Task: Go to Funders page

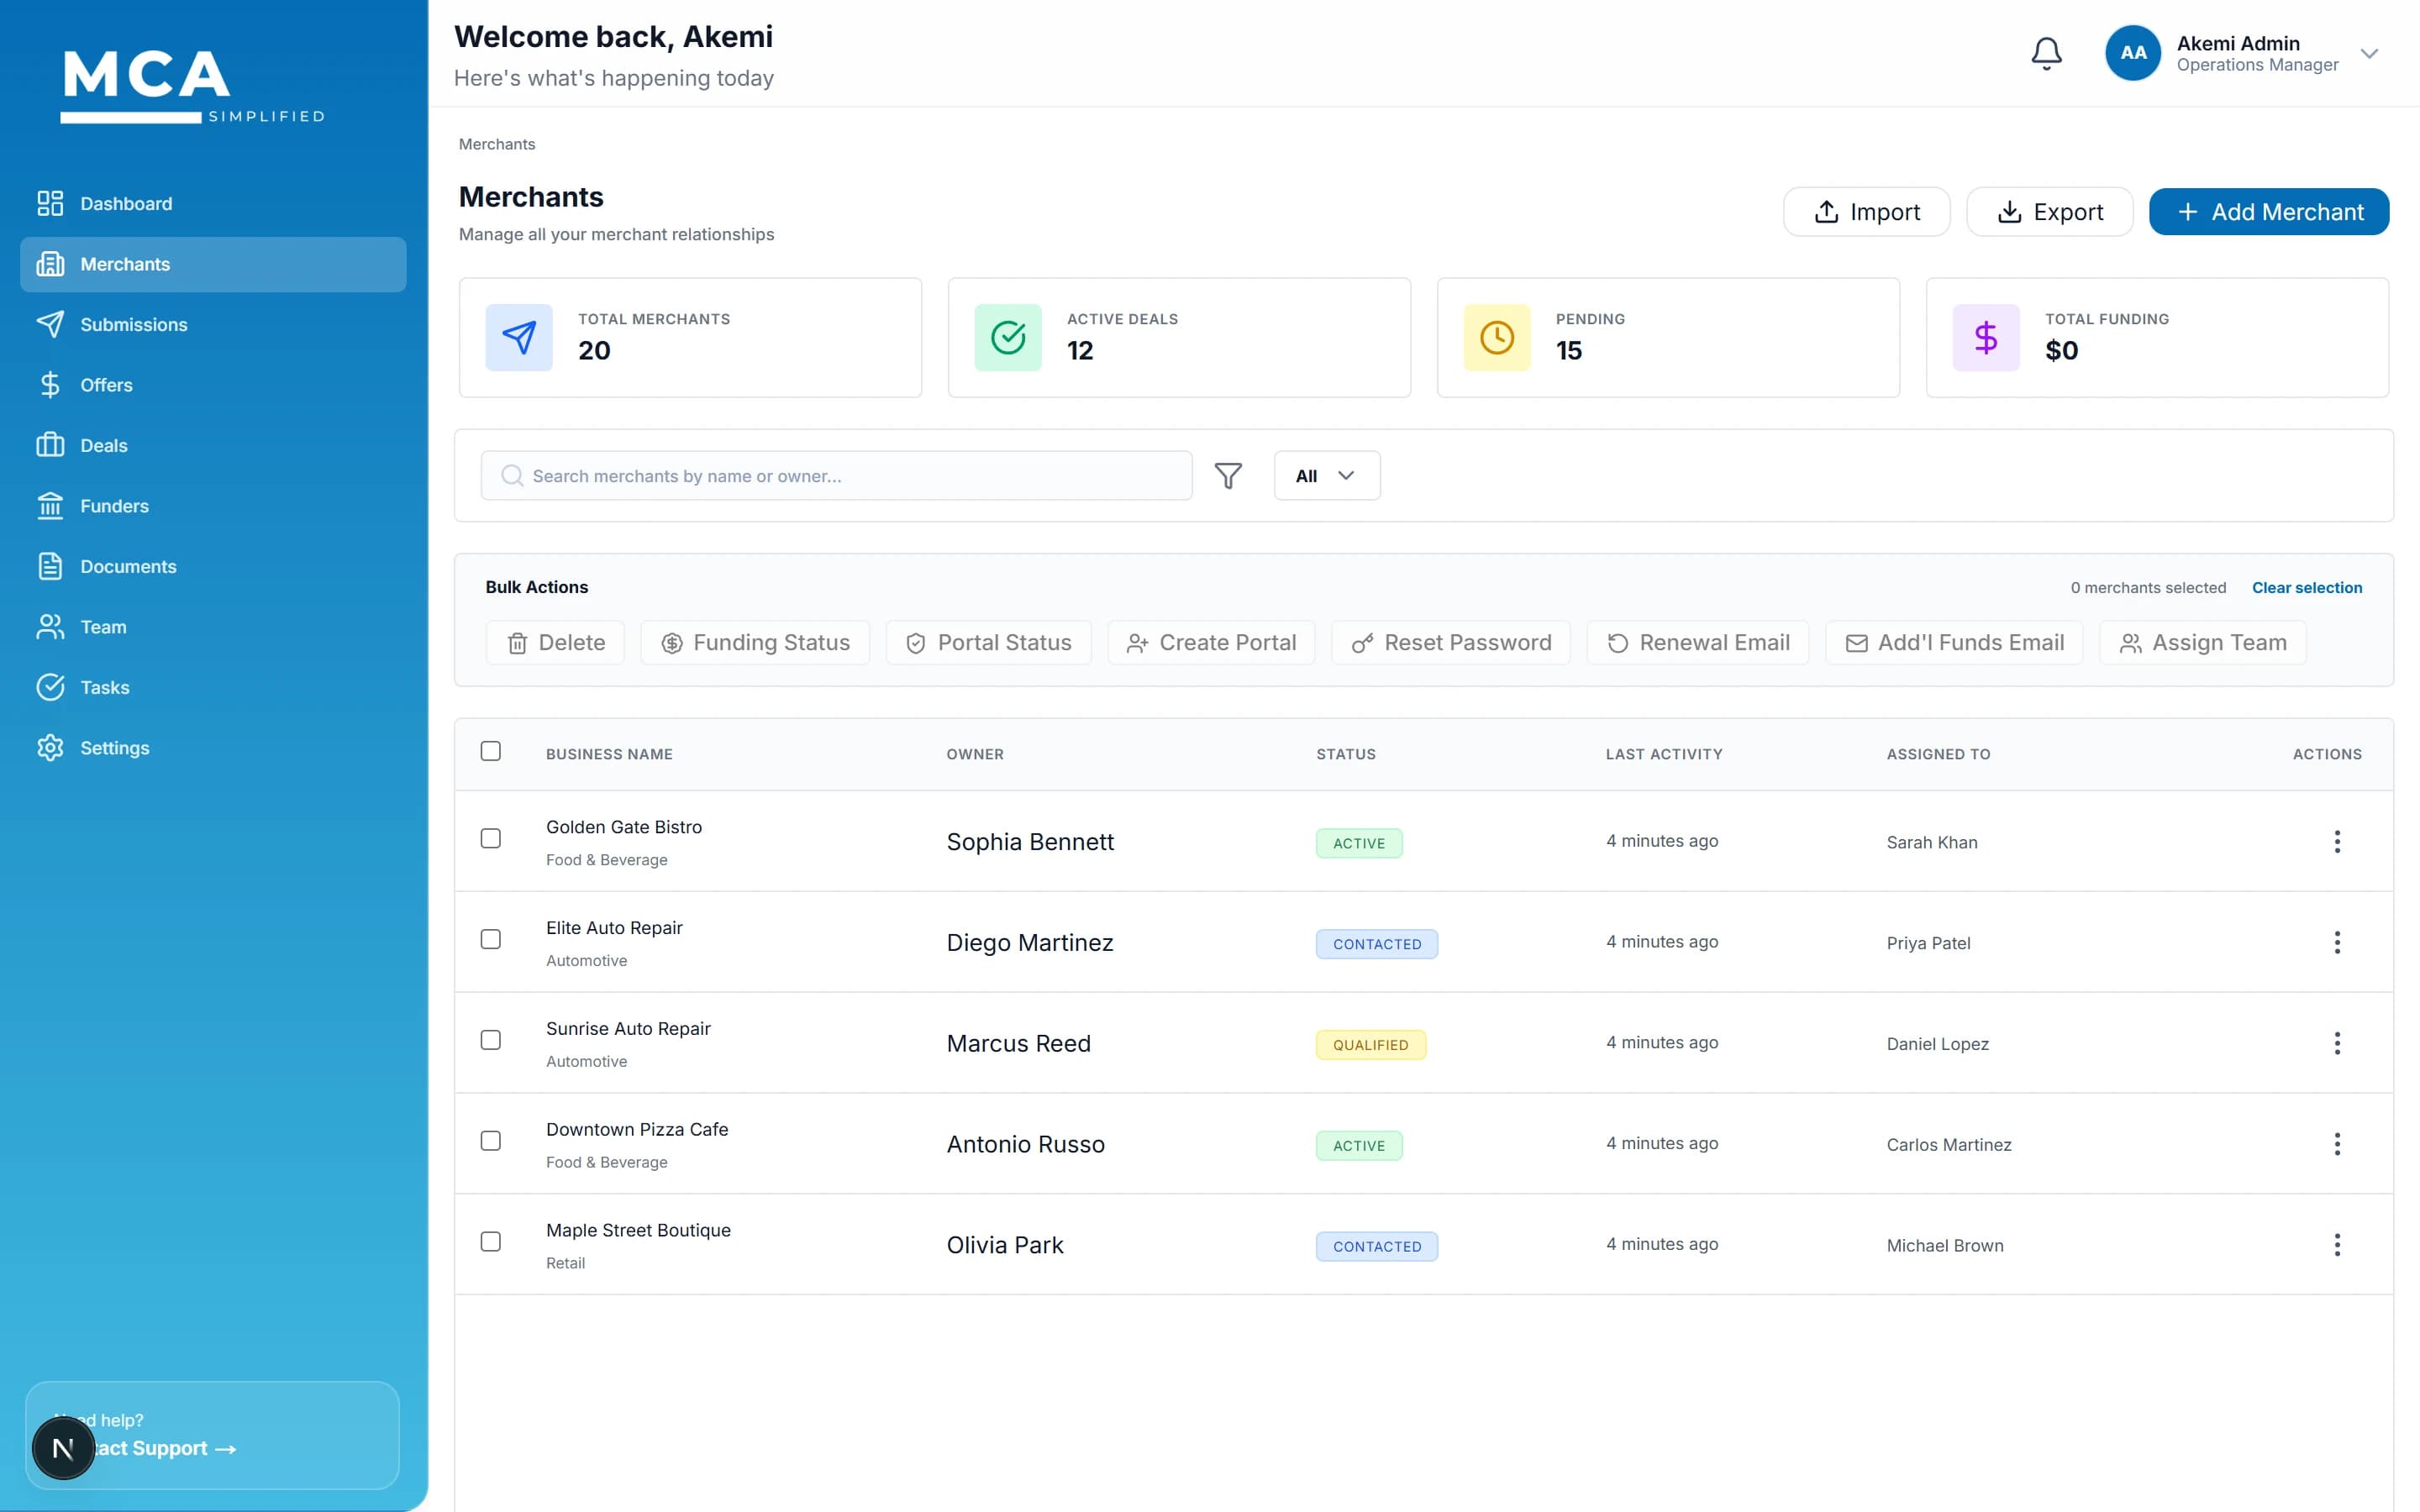Action: pyautogui.click(x=213, y=506)
